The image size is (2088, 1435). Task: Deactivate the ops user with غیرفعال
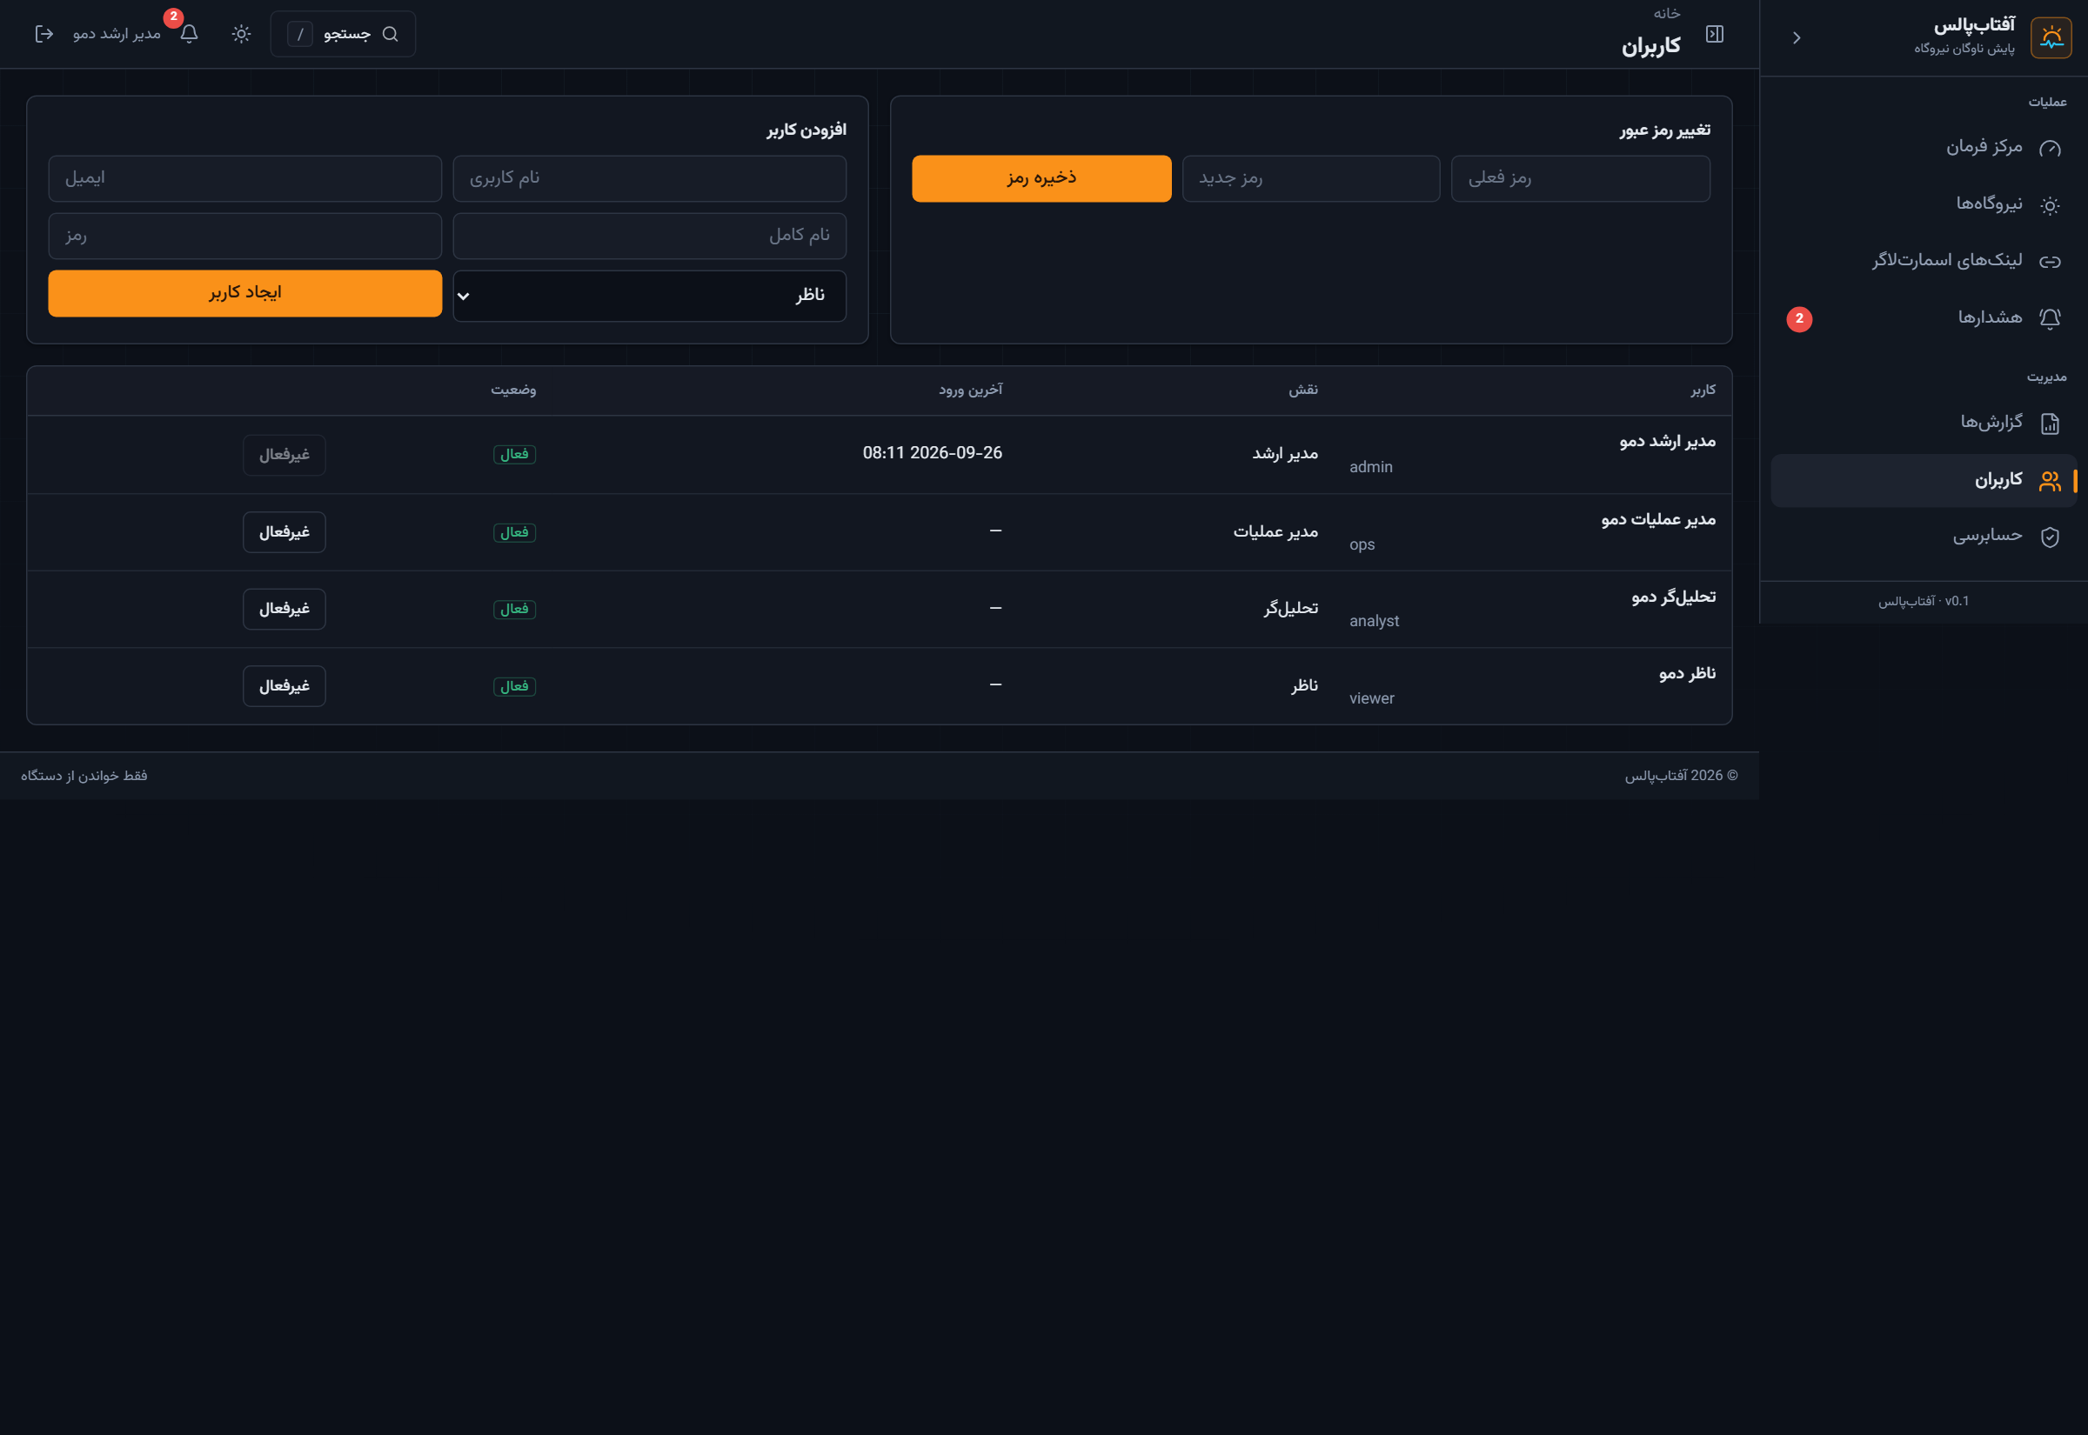(x=284, y=532)
